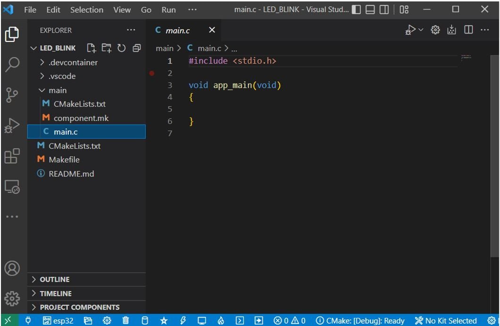500x326 pixels.
Task: Open the Source Control view
Action: pos(12,95)
